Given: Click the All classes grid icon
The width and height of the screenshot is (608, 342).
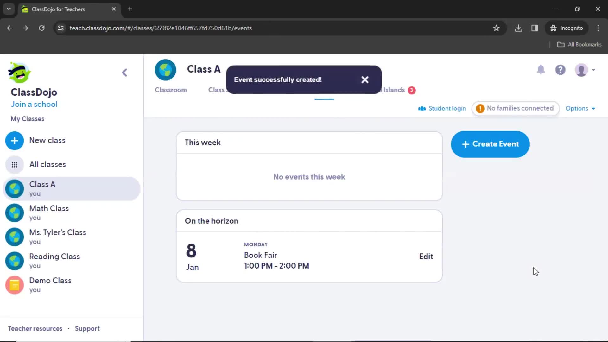Looking at the screenshot, I should 14,164.
